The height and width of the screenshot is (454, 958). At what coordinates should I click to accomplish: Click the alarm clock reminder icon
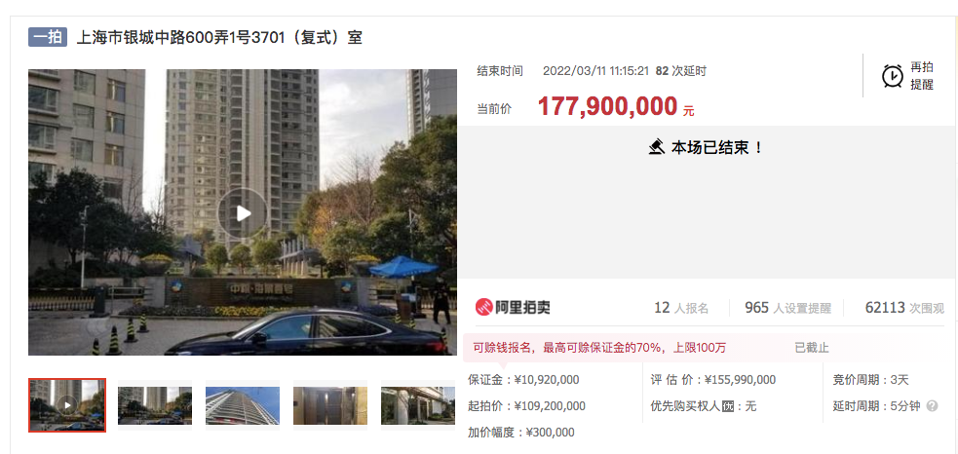[893, 76]
